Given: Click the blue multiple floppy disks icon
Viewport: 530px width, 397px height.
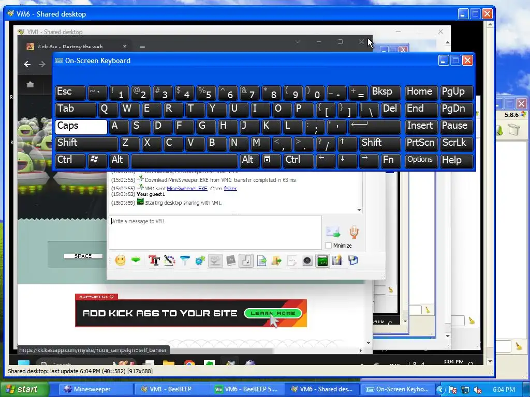Looking at the screenshot, I should (352, 261).
